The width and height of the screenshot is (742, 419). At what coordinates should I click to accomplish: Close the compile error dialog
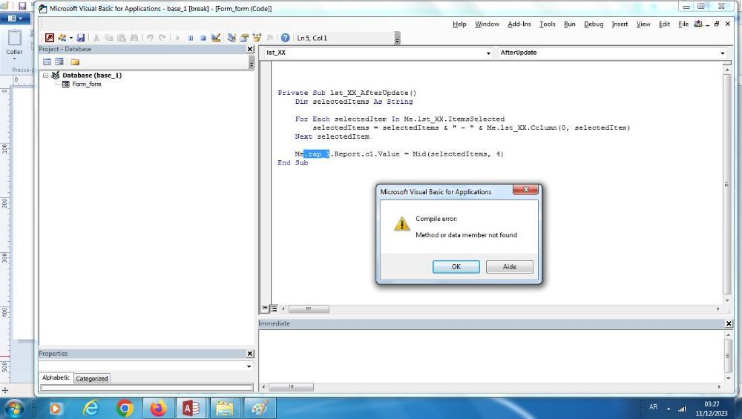(x=526, y=189)
